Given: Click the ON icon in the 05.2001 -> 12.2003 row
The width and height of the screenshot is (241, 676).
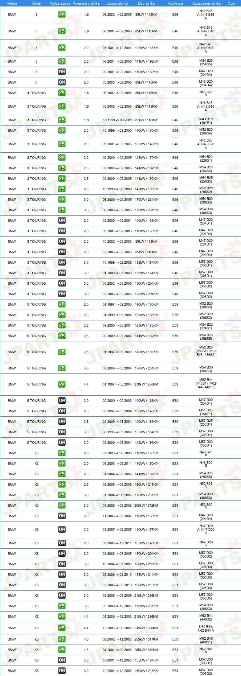Looking at the screenshot, I should pos(62,660).
